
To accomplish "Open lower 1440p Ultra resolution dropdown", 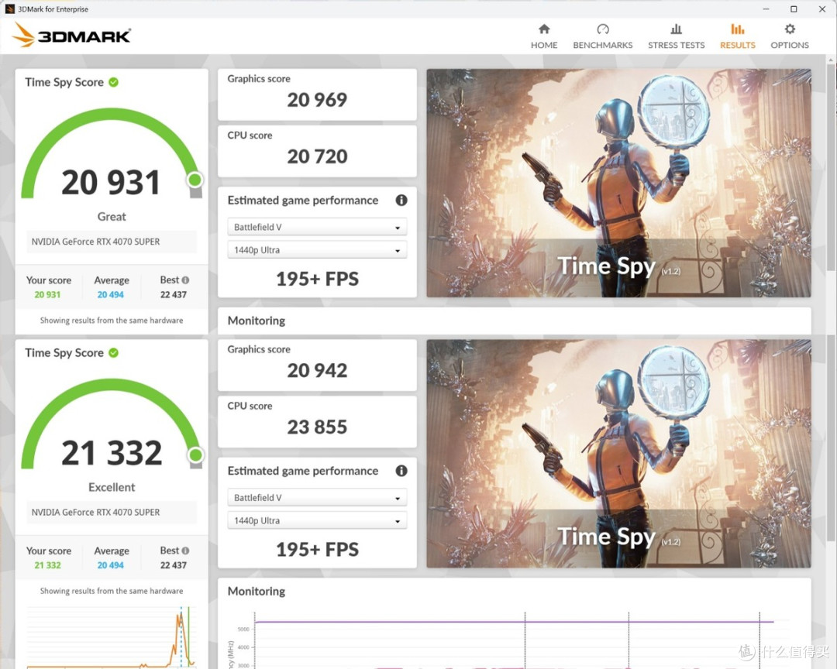I will click(x=317, y=520).
